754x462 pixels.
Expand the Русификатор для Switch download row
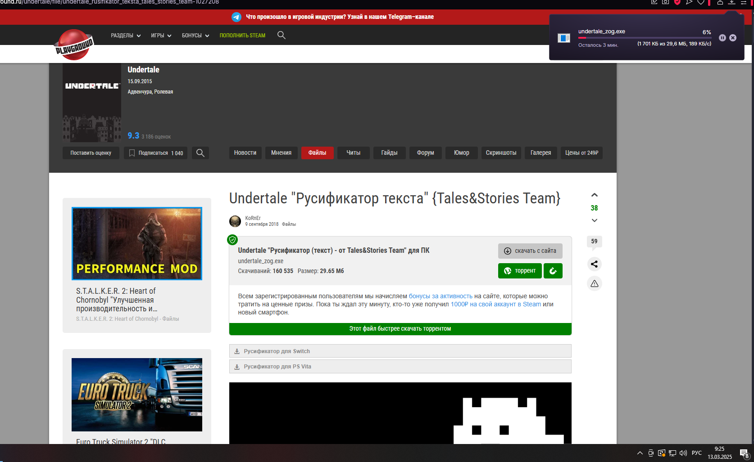(x=400, y=351)
